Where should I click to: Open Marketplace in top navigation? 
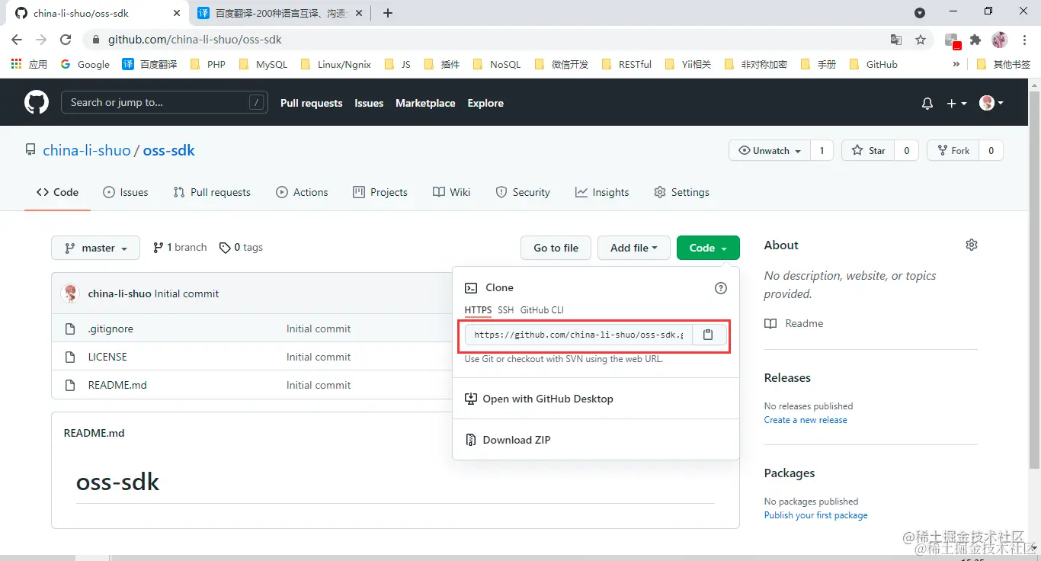point(425,103)
